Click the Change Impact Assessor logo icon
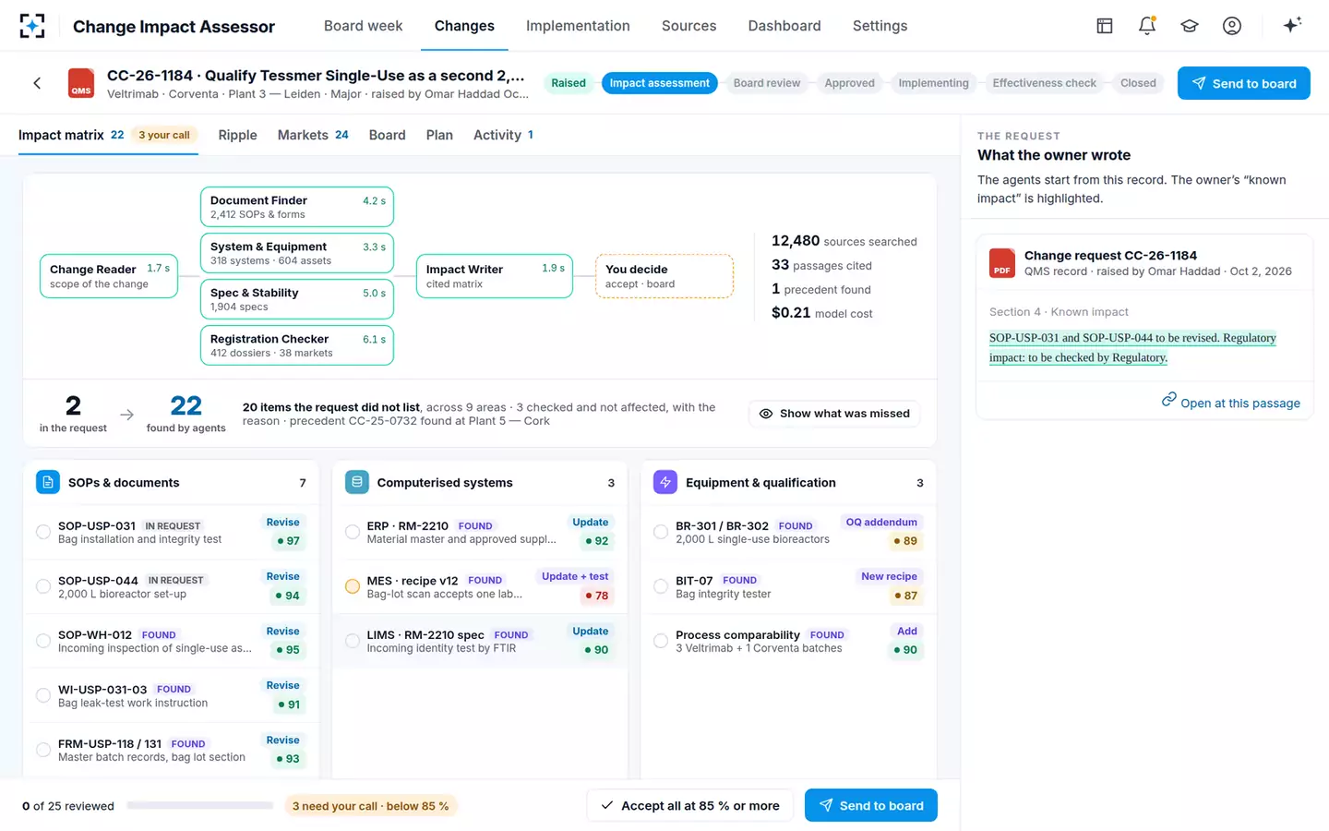The width and height of the screenshot is (1329, 831). pyautogui.click(x=32, y=26)
